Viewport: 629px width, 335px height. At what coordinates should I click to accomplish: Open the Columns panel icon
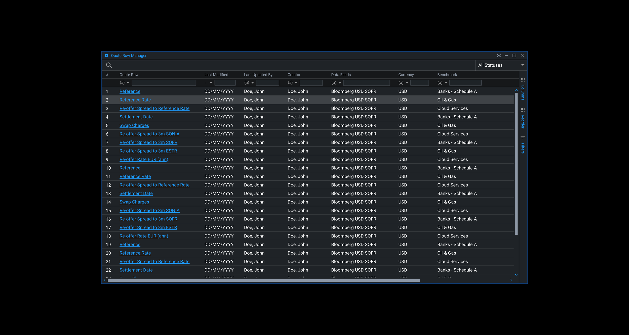[523, 80]
